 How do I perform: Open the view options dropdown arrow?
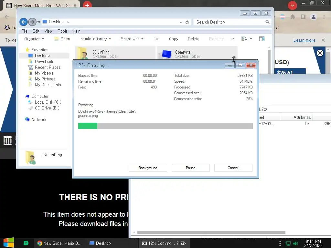click(x=251, y=39)
